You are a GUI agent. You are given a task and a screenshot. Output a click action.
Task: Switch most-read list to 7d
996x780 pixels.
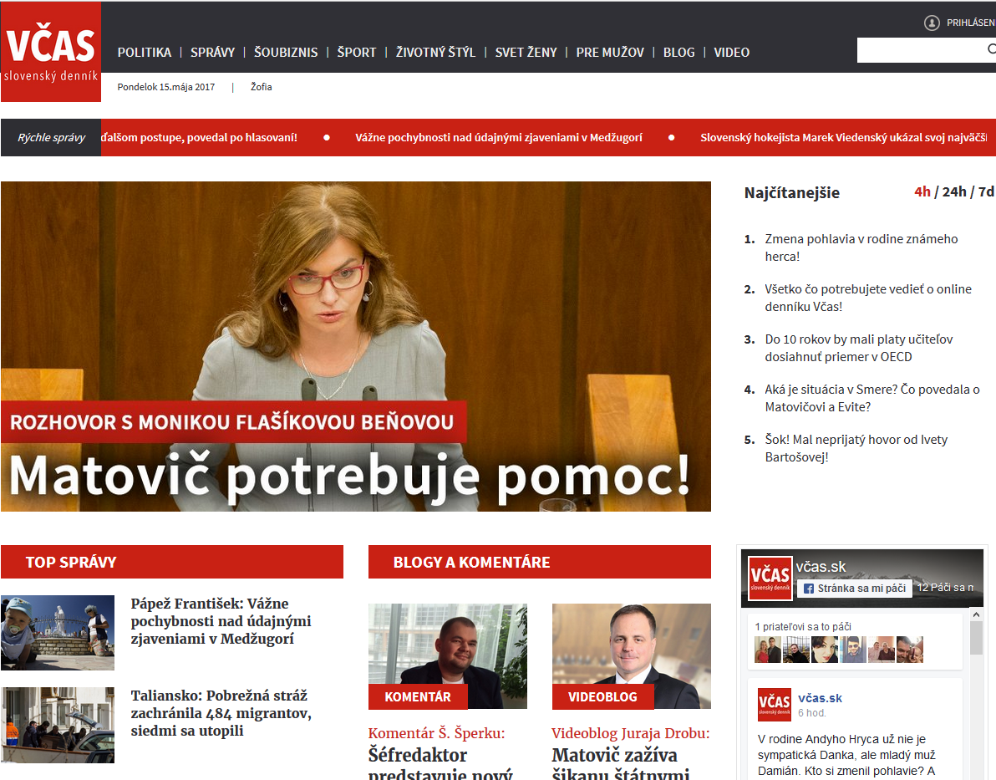tap(986, 192)
